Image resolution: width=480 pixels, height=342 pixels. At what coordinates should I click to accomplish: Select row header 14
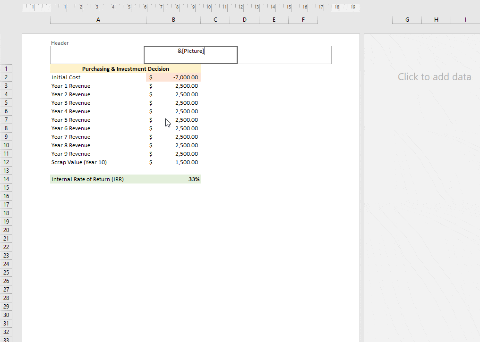pos(6,179)
